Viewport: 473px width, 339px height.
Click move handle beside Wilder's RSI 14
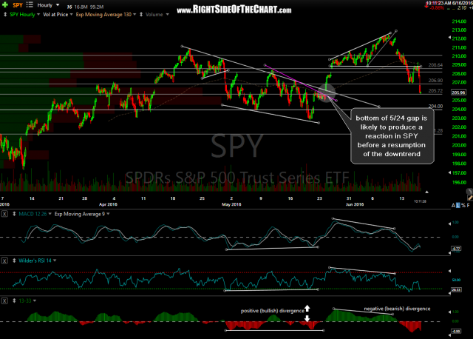tap(14, 261)
